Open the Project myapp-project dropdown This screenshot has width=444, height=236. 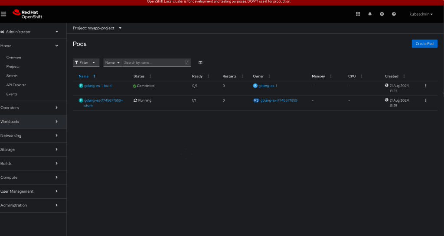tap(97, 28)
